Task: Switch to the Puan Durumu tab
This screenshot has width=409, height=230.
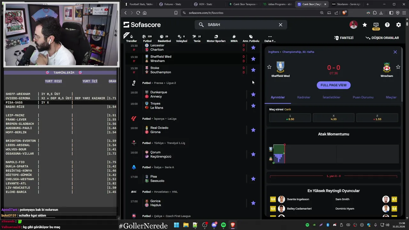Action: (363, 97)
